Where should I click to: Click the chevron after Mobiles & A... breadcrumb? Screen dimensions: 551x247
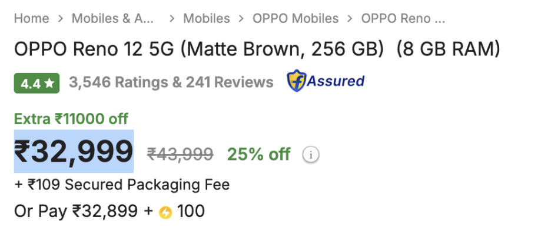click(172, 19)
